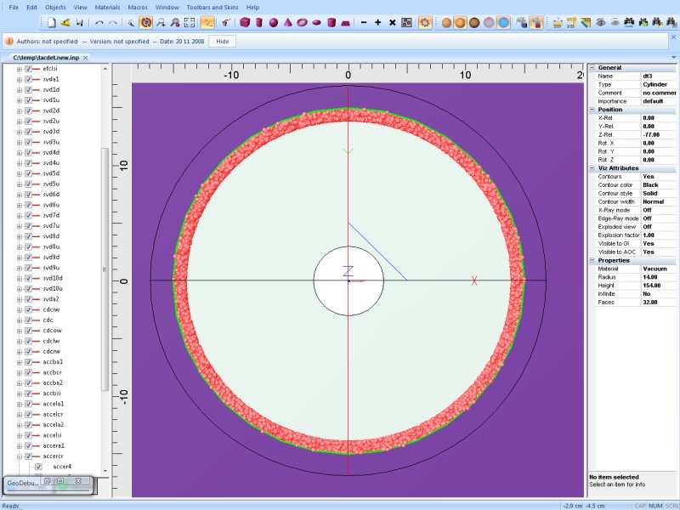
Task: Open the Objects menu
Action: pos(55,8)
